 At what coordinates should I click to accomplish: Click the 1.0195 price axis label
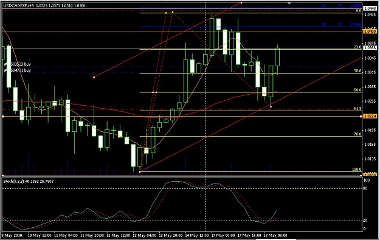(370, 130)
